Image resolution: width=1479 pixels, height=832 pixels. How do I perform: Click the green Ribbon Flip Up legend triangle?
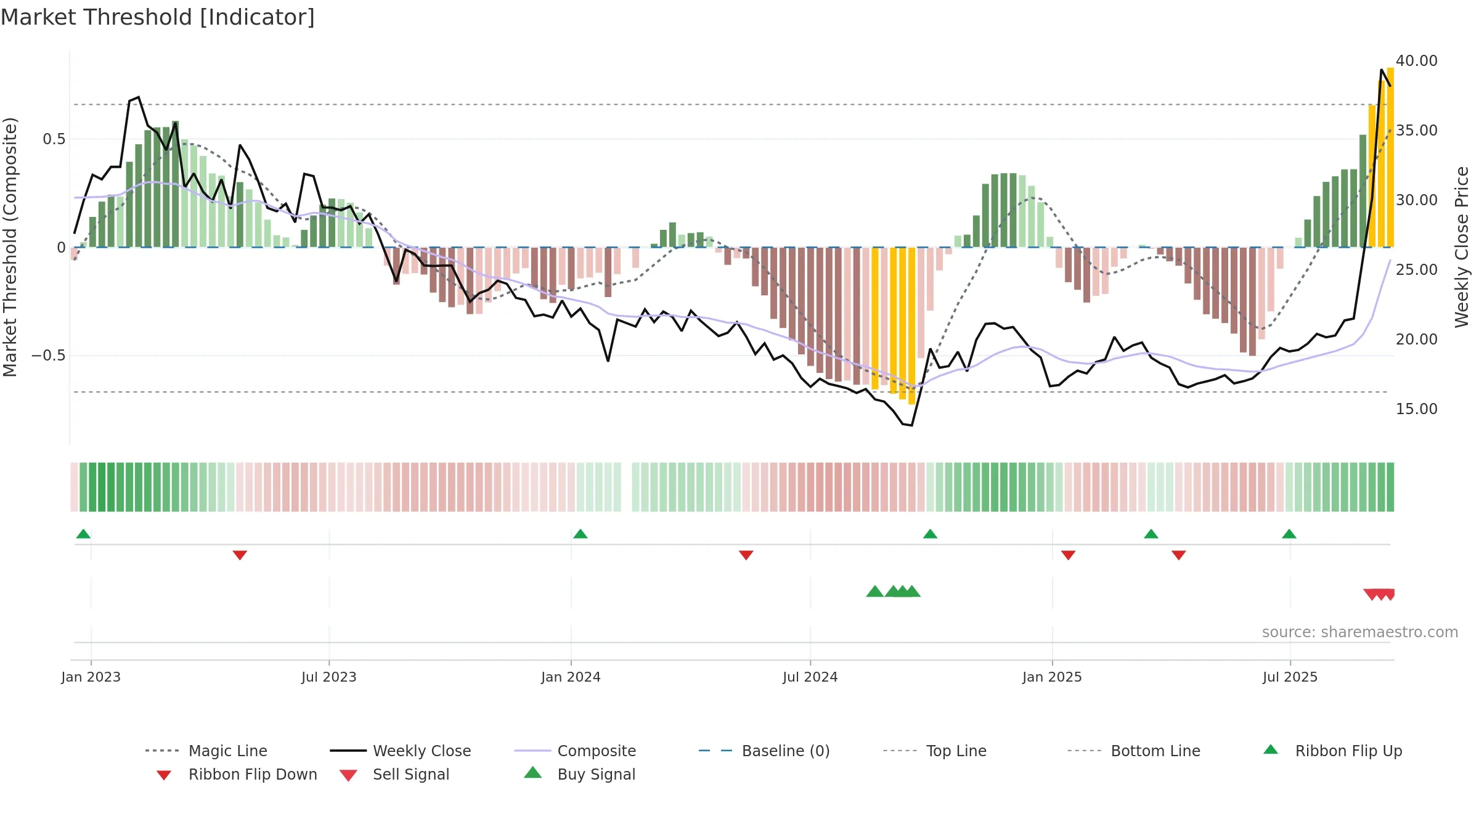(1271, 749)
